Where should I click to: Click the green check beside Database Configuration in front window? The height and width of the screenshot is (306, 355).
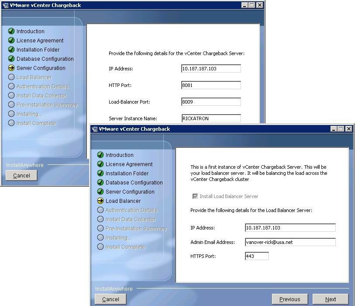point(100,183)
